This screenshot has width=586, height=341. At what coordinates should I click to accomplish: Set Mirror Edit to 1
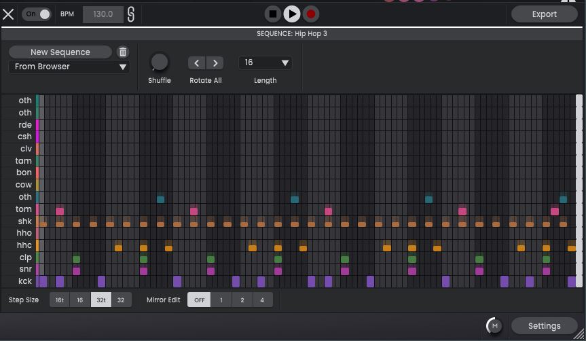[221, 300]
